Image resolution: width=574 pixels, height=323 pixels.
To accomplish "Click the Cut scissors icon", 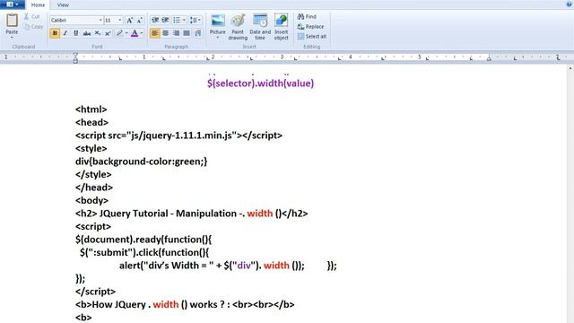I will click(26, 16).
